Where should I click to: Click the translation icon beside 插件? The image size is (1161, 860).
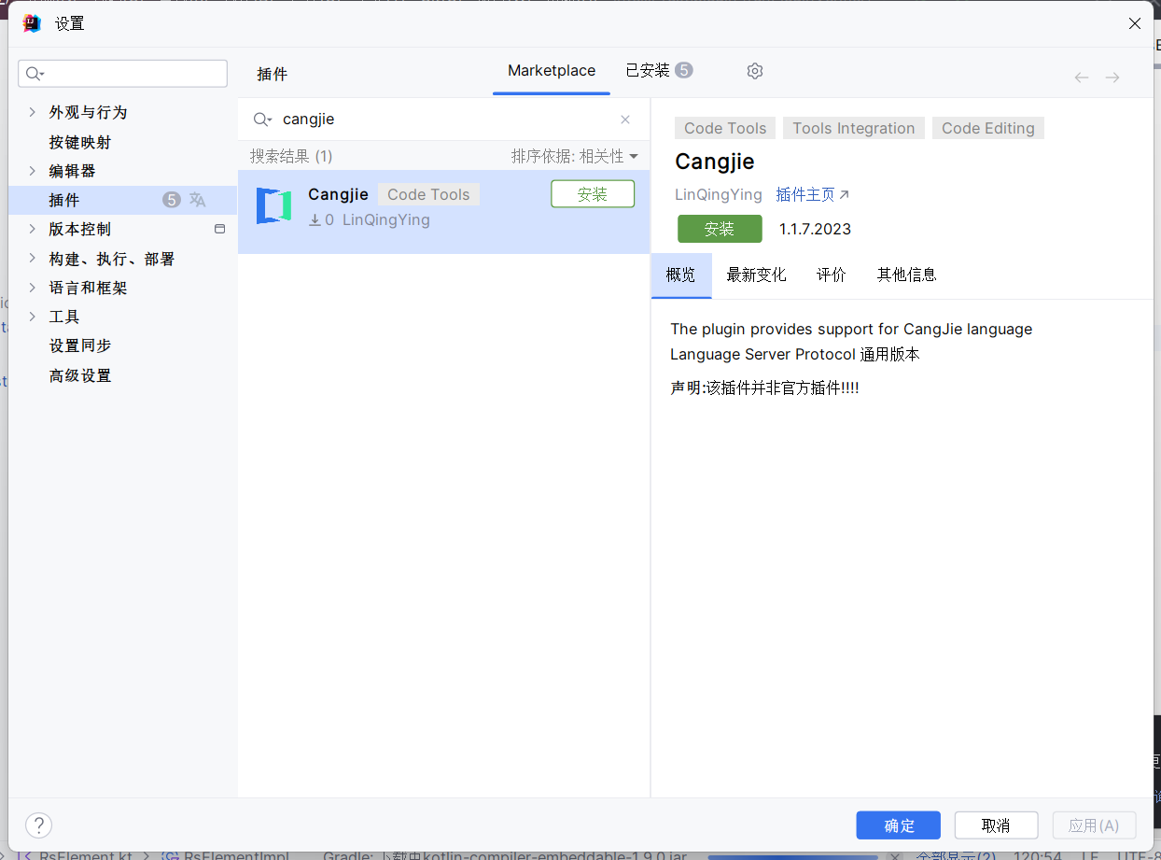(197, 200)
